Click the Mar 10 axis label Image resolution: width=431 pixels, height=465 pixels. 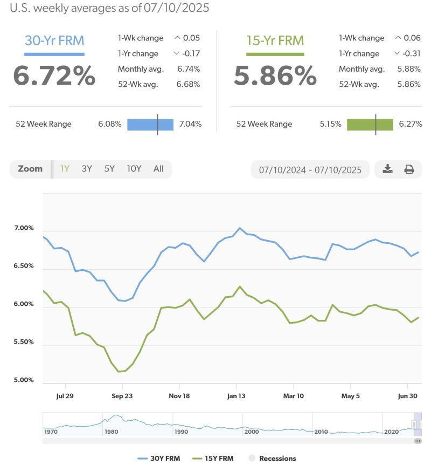[294, 396]
